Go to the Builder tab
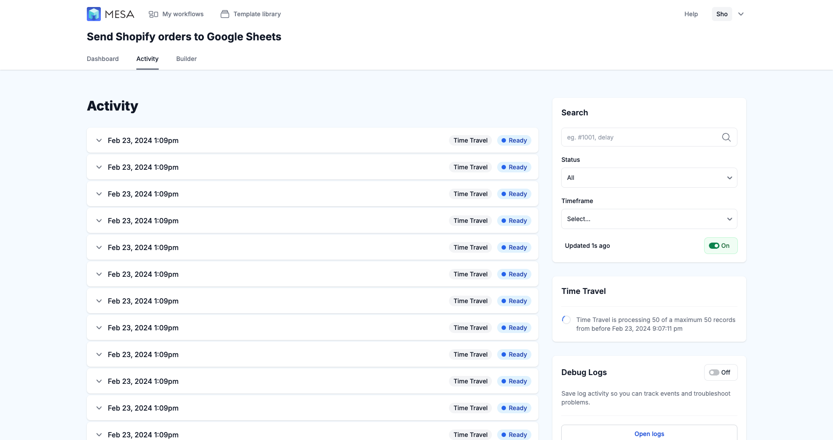 186,59
